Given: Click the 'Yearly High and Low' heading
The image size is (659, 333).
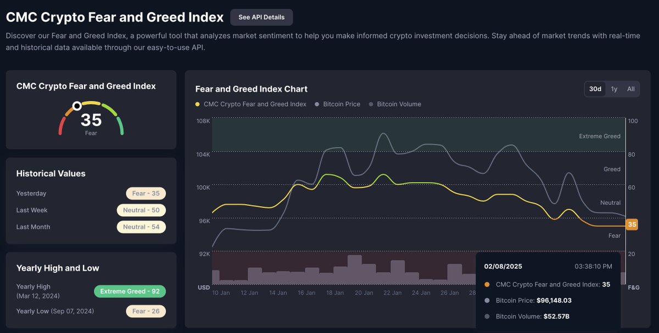Looking at the screenshot, I should 58,268.
